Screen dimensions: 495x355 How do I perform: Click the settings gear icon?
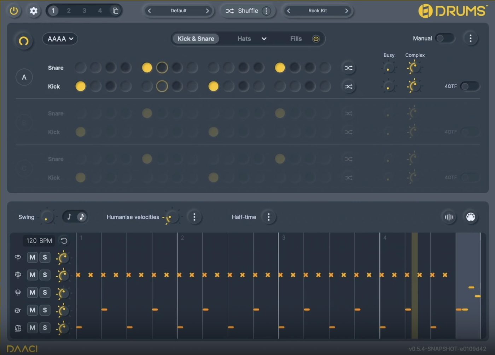coord(34,11)
